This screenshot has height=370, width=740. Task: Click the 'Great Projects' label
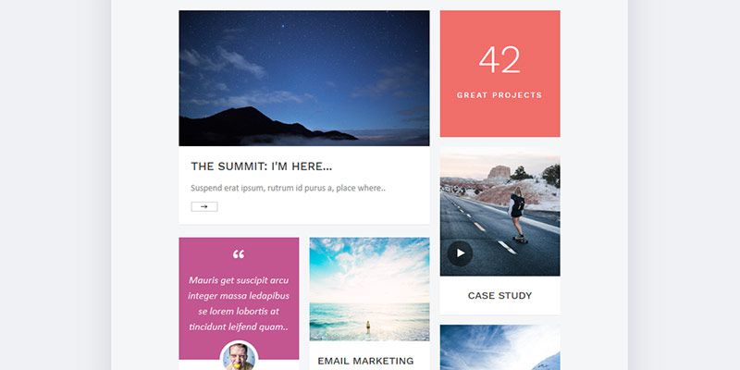(x=499, y=95)
